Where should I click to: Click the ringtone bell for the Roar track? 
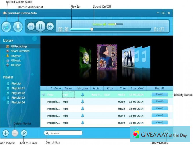click(x=82, y=95)
